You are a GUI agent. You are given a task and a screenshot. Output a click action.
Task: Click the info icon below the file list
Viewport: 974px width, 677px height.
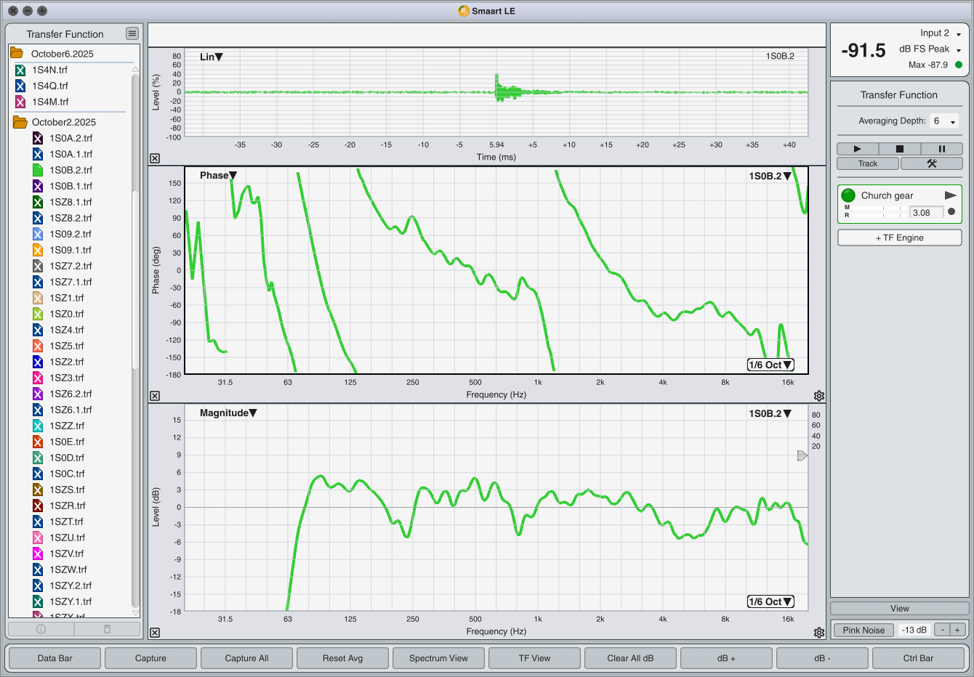(41, 629)
